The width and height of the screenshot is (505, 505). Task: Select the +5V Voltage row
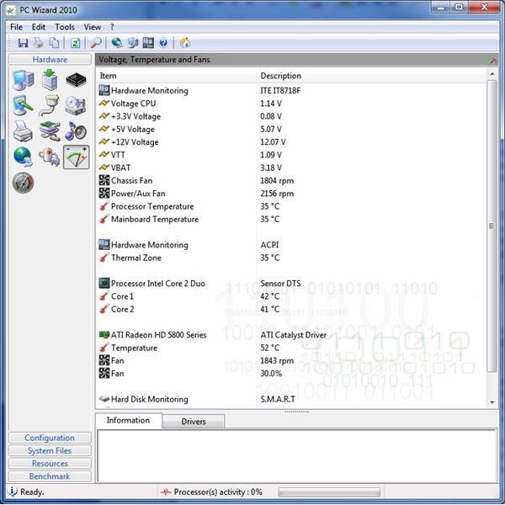pos(291,129)
